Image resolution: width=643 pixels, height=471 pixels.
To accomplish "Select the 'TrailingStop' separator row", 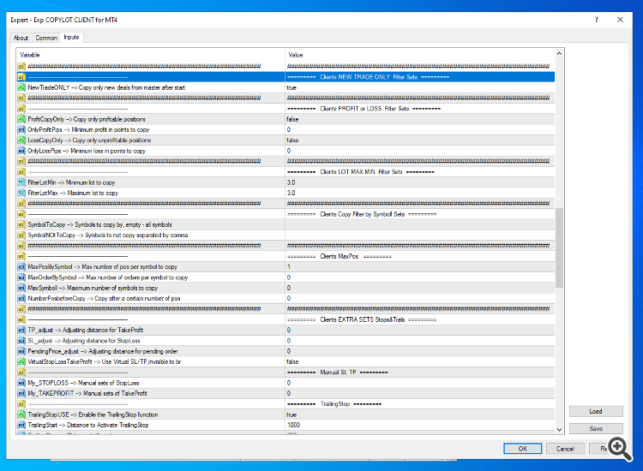I will click(x=285, y=404).
